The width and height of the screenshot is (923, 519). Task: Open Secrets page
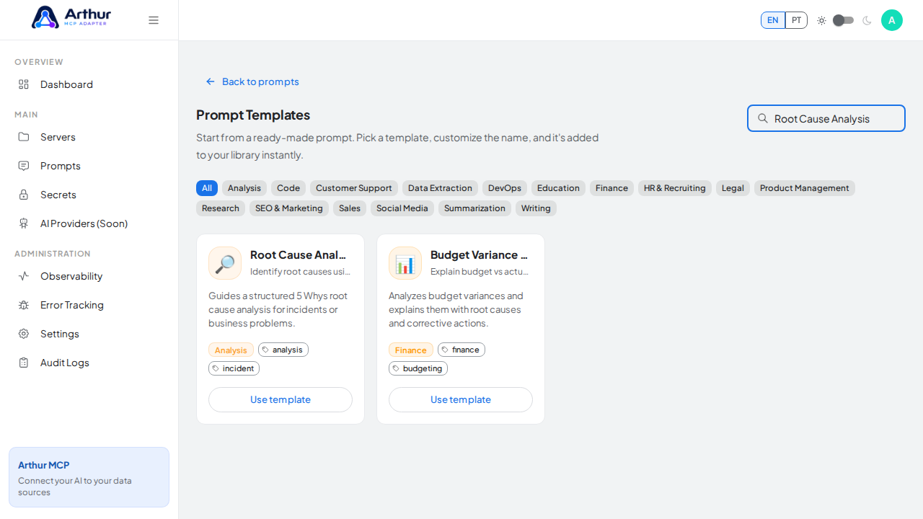(x=89, y=195)
